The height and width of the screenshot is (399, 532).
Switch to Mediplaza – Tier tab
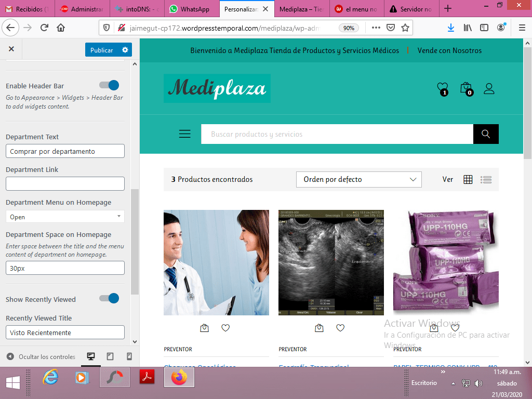pos(302,9)
